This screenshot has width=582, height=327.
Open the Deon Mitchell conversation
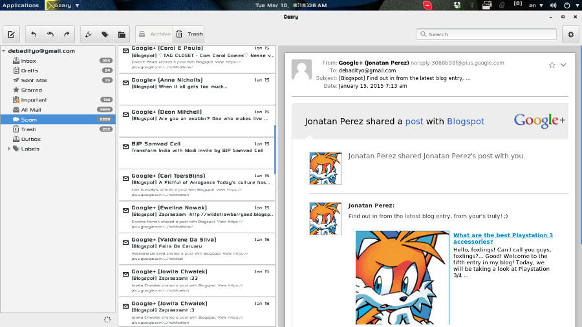pos(197,121)
